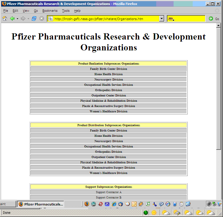This screenshot has width=223, height=217.
Task: Select the Pfizer Pharmacuticals taskbar button
Action: click(x=41, y=204)
